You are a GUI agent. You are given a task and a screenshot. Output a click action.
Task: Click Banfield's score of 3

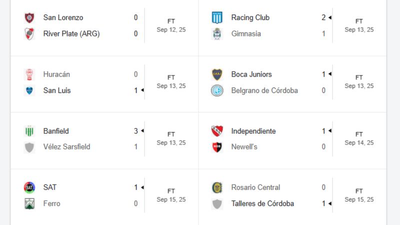[x=135, y=131]
